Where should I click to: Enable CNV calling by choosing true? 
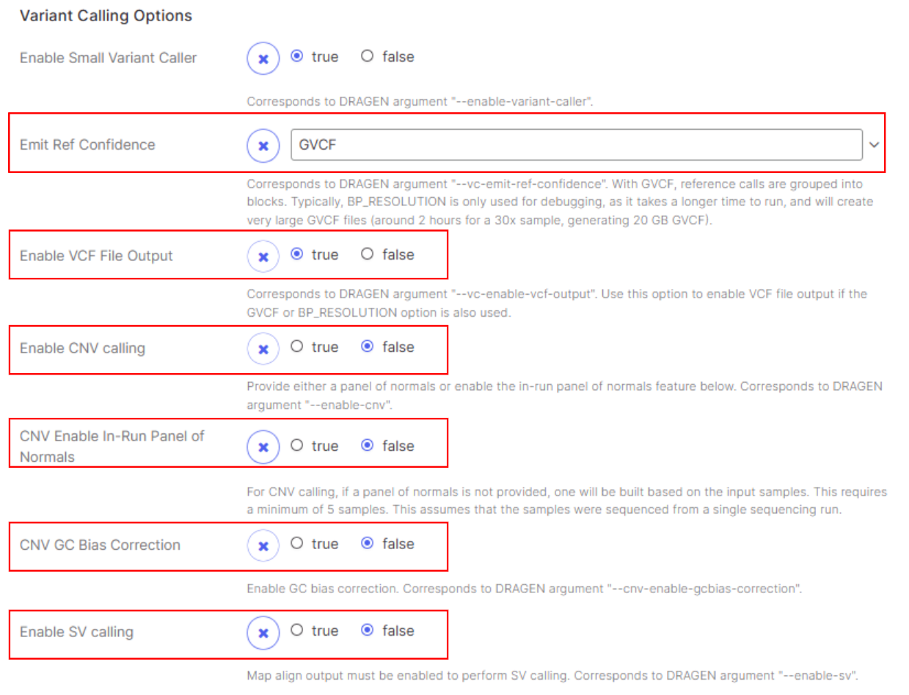(x=297, y=347)
